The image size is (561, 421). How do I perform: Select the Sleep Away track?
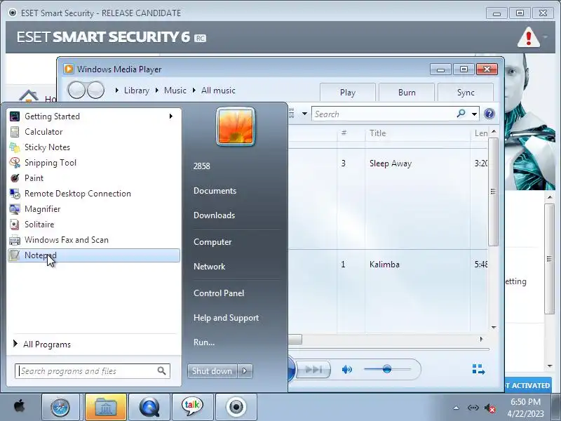click(391, 163)
